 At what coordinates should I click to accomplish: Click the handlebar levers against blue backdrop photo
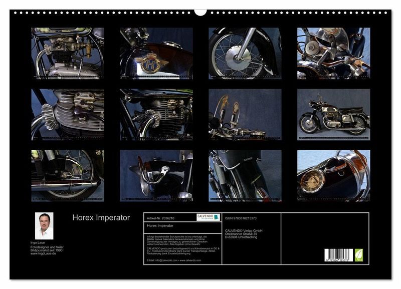point(245,115)
